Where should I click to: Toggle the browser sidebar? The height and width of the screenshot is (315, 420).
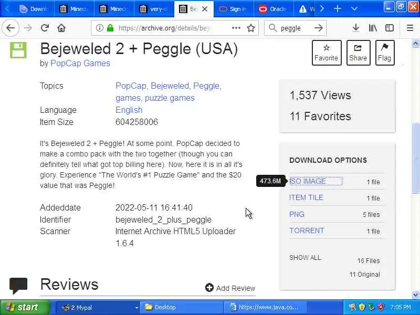pyautogui.click(x=390, y=28)
